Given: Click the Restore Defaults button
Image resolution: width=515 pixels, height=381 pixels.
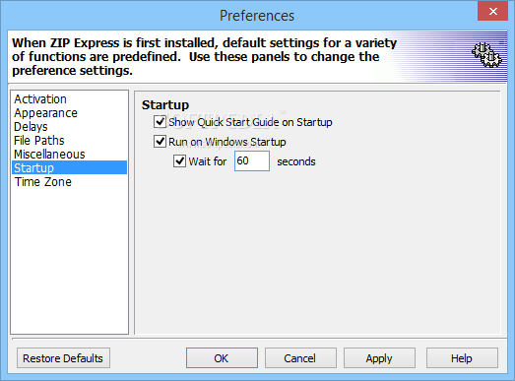Looking at the screenshot, I should coord(63,358).
